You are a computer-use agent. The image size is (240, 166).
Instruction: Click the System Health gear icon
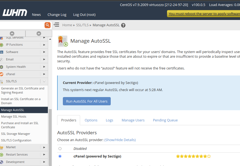[x=2, y=67]
